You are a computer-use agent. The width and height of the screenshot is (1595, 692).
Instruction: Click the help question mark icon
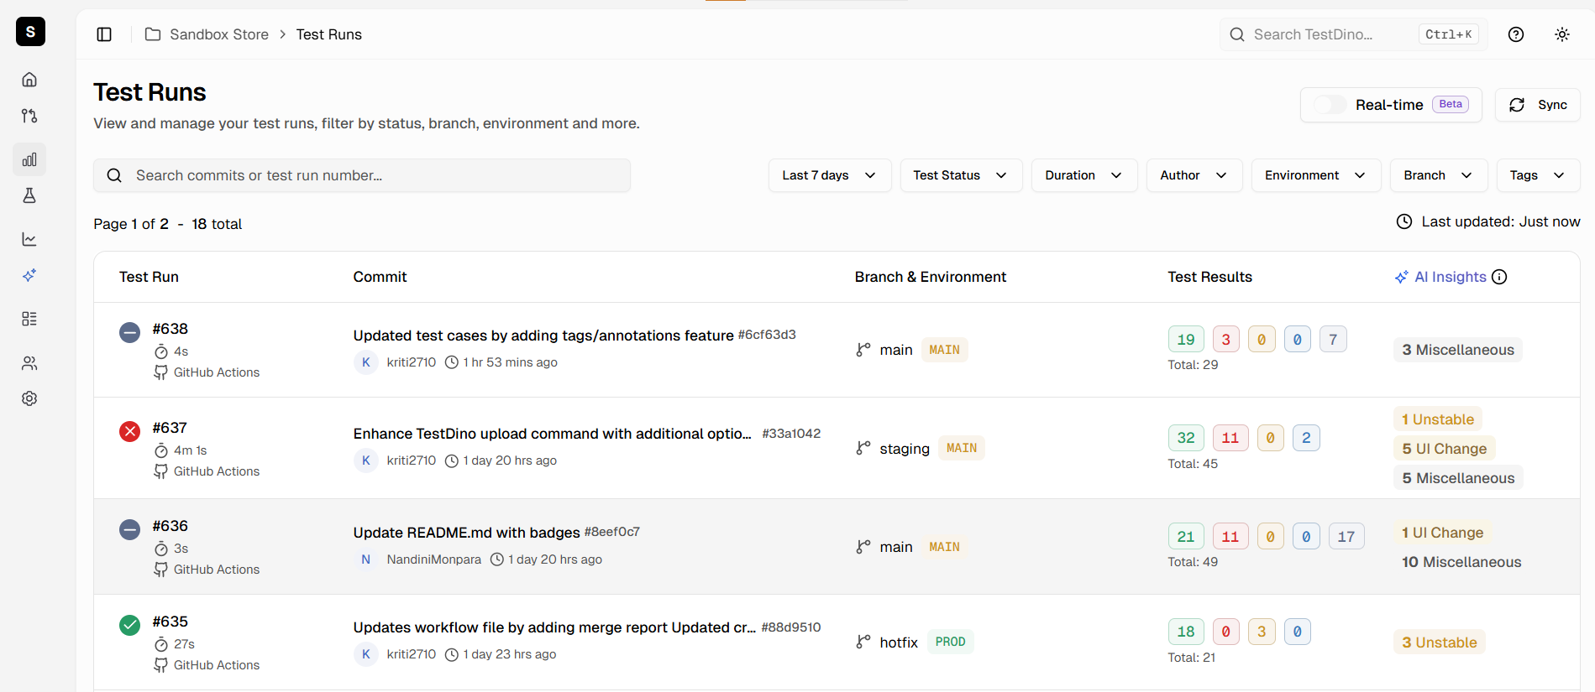tap(1516, 34)
